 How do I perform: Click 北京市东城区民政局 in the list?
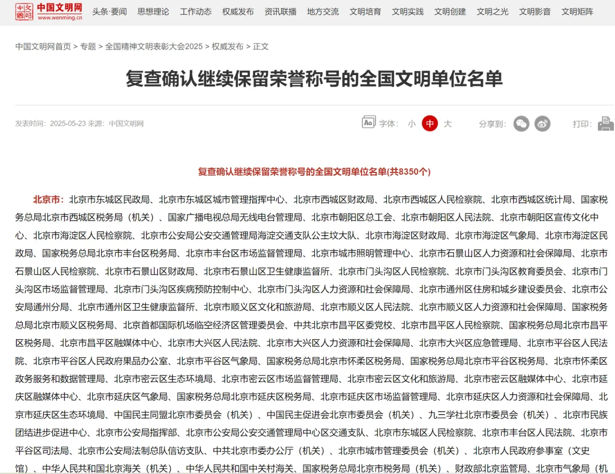click(109, 200)
